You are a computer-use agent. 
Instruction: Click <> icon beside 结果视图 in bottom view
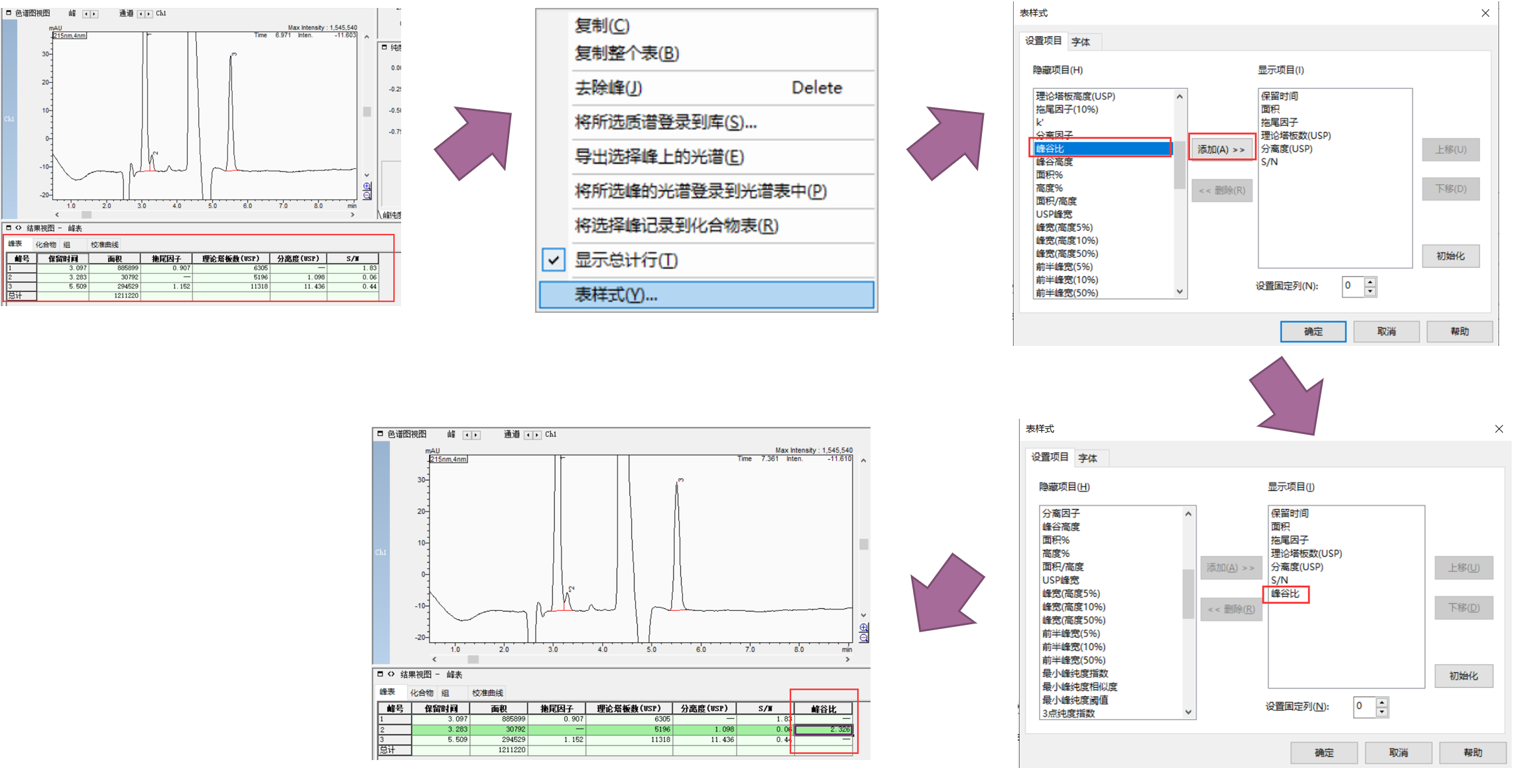coord(391,674)
